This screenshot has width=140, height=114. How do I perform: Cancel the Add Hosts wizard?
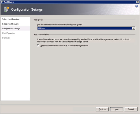131,109
